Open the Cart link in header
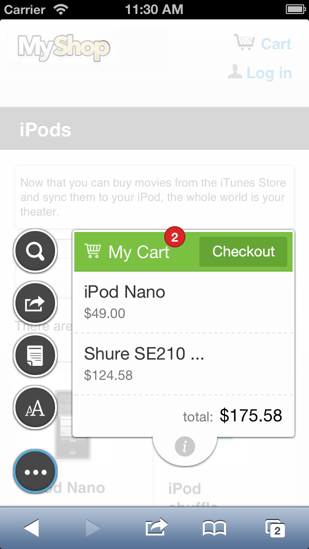 263,43
